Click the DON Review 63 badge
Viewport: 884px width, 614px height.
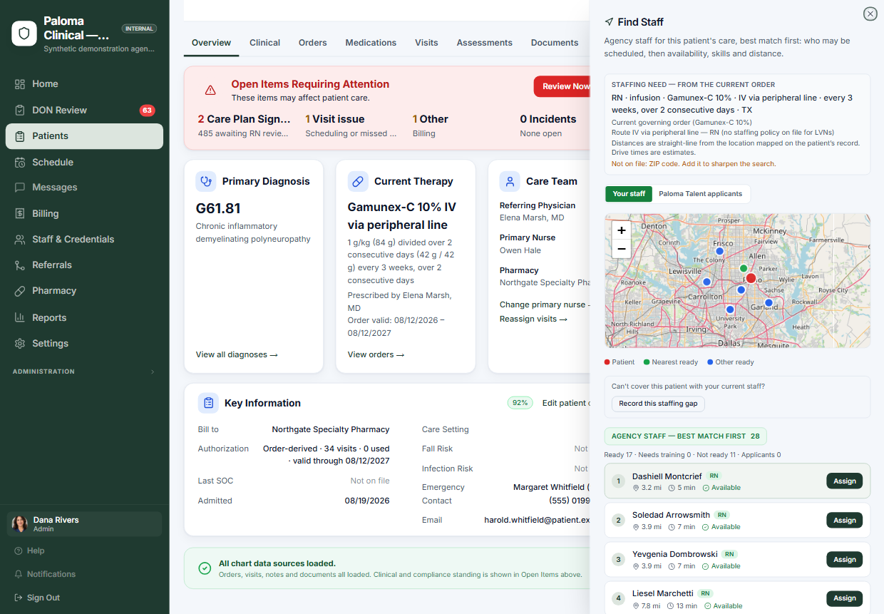[x=147, y=111]
